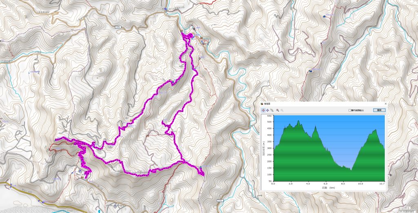Select the blue crosshair tool in profile toolbar
This screenshot has height=213, width=418.
pos(267,110)
